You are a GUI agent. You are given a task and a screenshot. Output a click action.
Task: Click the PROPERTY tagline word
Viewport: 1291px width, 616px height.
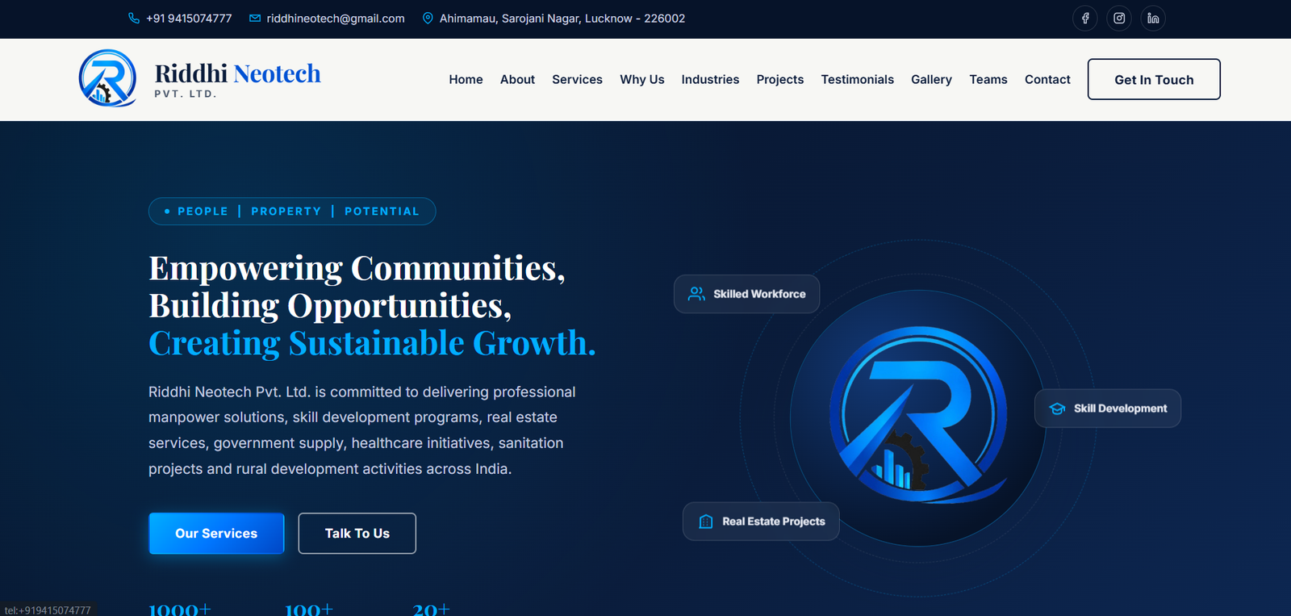click(x=286, y=212)
